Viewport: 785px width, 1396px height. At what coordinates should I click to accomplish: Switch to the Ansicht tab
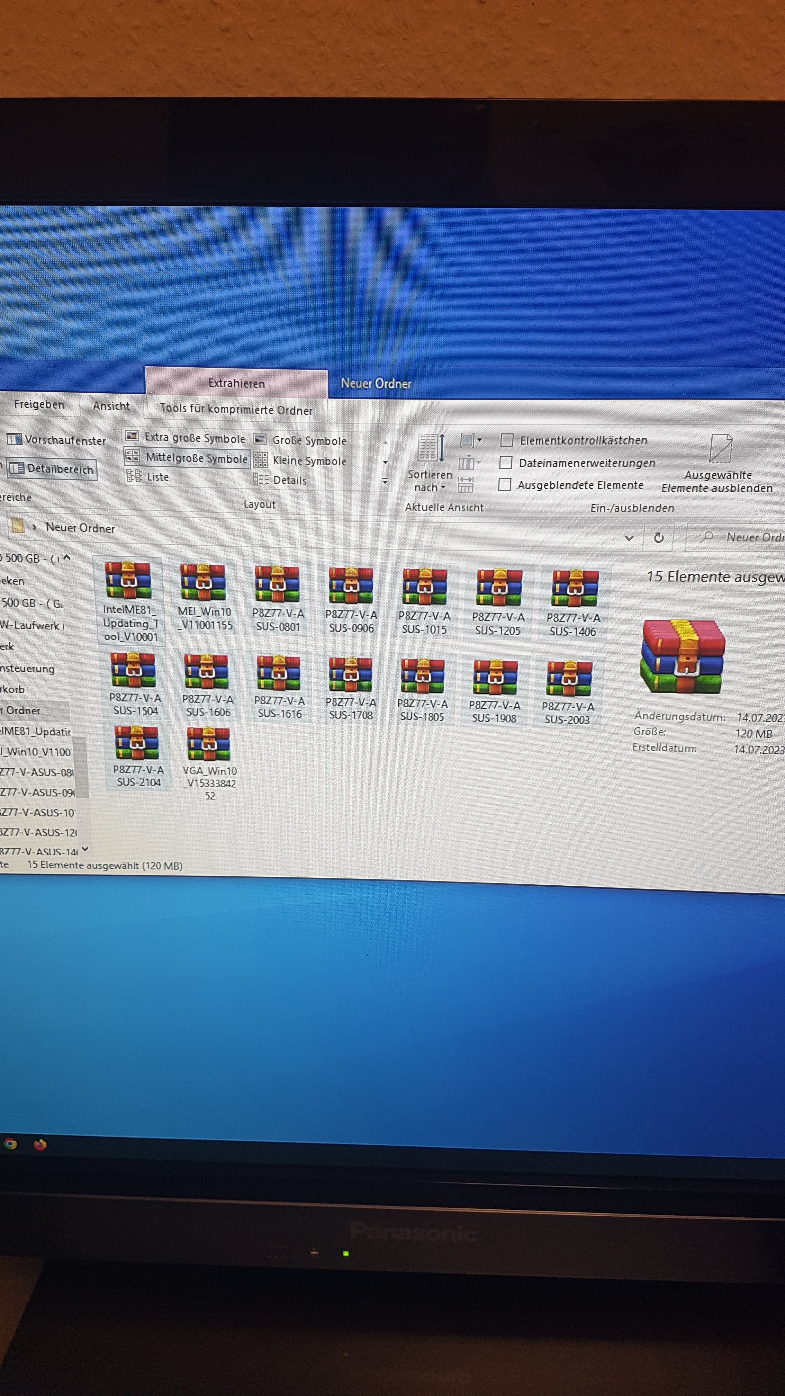click(x=111, y=406)
